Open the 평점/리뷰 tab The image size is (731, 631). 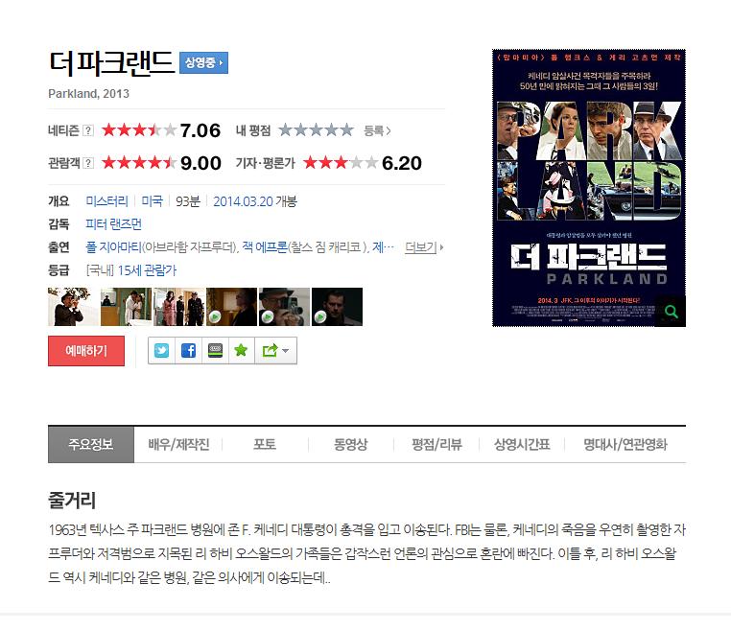(436, 444)
